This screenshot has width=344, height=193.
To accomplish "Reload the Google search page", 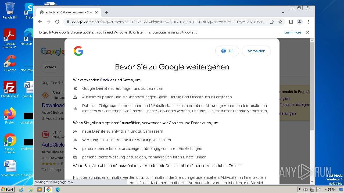I will click(x=57, y=22).
